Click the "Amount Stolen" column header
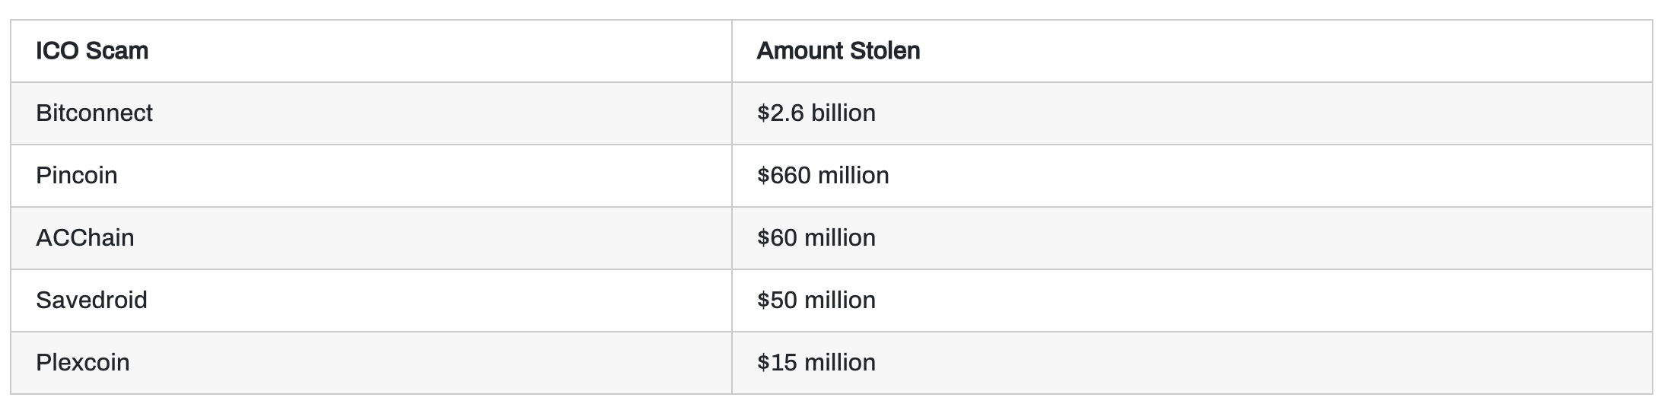This screenshot has height=407, width=1661. pyautogui.click(x=838, y=51)
